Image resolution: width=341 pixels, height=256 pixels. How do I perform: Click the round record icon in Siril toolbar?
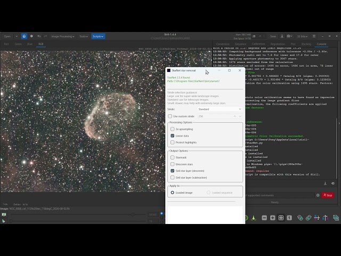[x=31, y=36]
